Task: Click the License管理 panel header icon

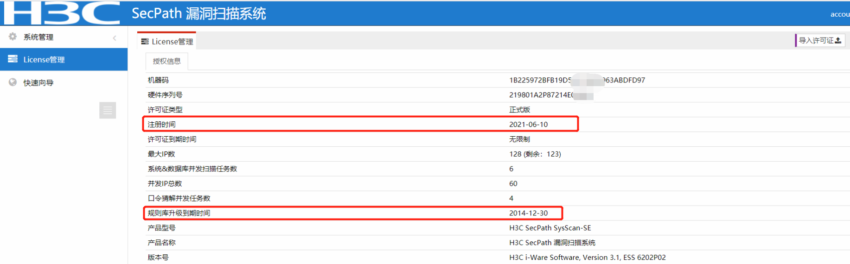Action: pos(145,41)
